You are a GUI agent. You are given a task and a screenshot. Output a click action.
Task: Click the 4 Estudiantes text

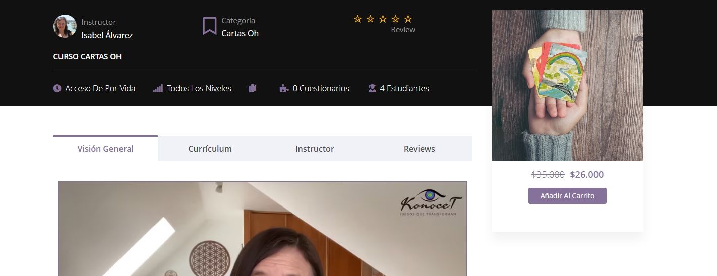[404, 88]
